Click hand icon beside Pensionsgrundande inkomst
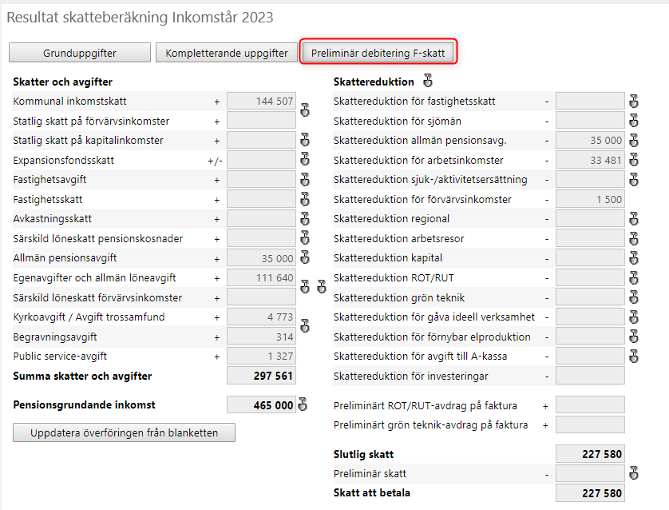The width and height of the screenshot is (669, 510). pyautogui.click(x=303, y=404)
